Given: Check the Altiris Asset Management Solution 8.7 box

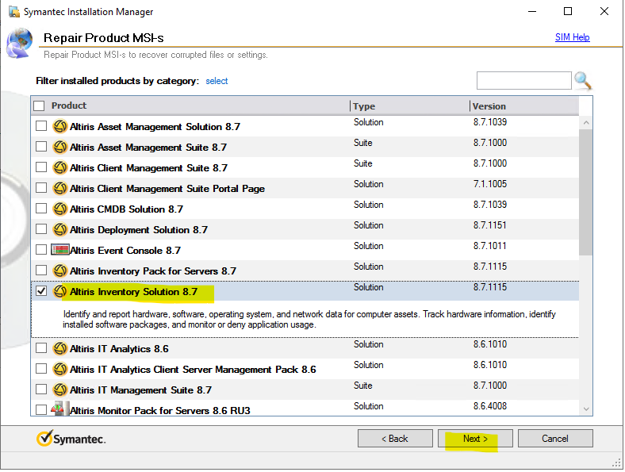Looking at the screenshot, I should tap(42, 126).
